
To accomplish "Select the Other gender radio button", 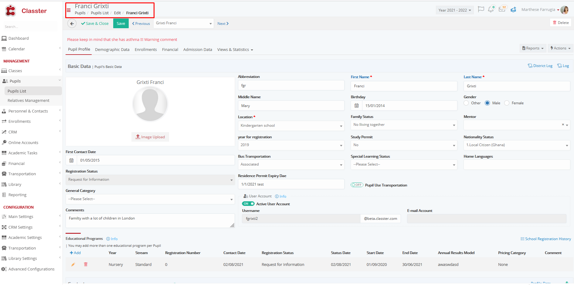I will pyautogui.click(x=466, y=103).
